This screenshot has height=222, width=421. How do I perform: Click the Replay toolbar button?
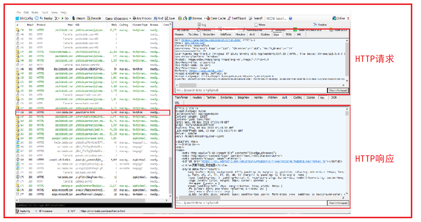(46, 18)
